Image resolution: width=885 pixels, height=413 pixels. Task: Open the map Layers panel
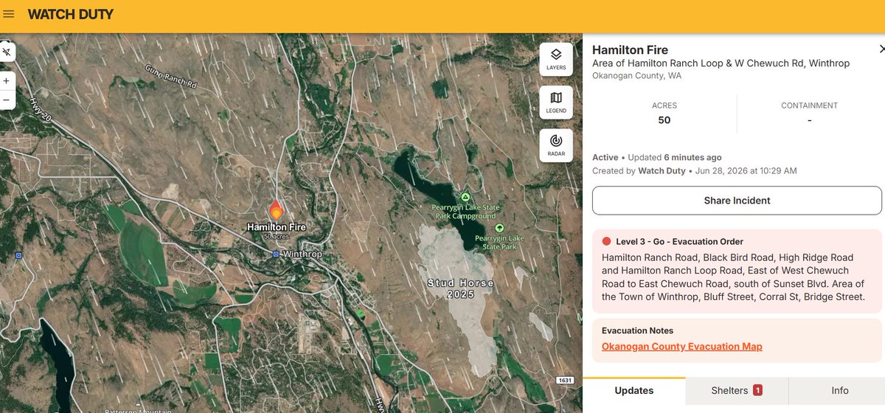[x=556, y=60]
